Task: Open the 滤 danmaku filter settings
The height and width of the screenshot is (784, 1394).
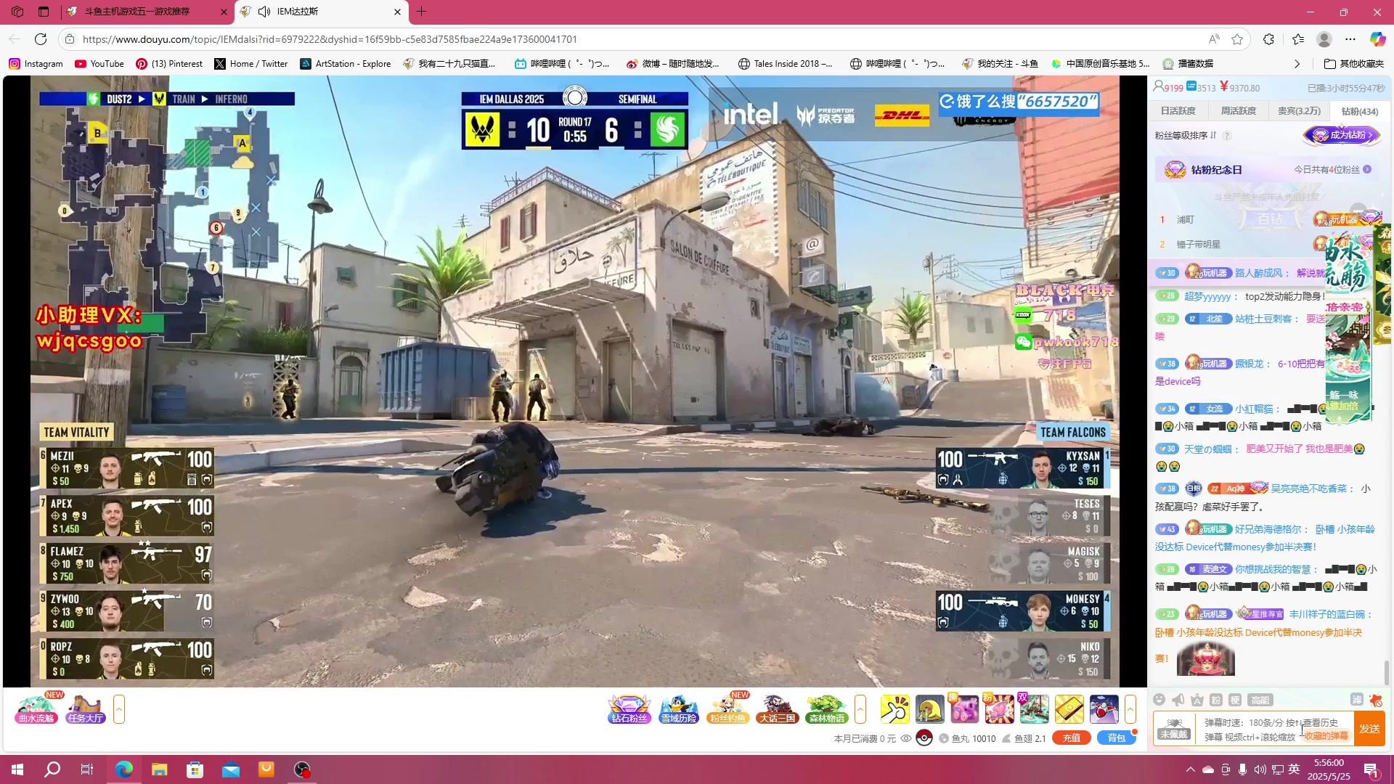Action: [x=1356, y=699]
